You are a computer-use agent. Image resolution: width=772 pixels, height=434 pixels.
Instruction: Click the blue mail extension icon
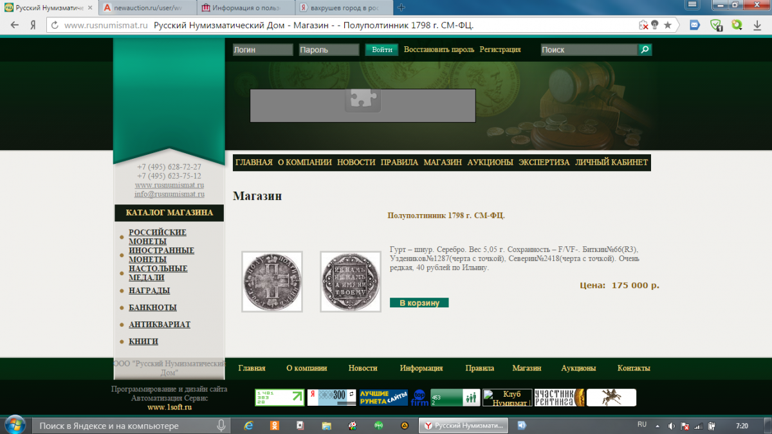[694, 25]
